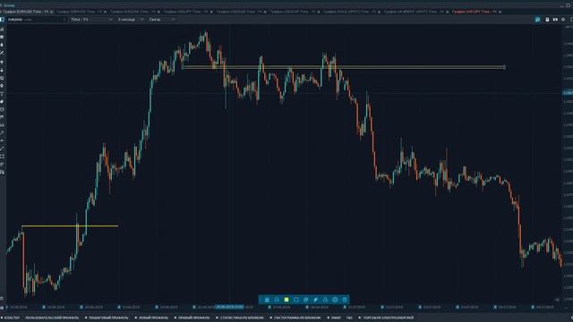Close the График EURUSD tab
573x322 pixels.
52,12
